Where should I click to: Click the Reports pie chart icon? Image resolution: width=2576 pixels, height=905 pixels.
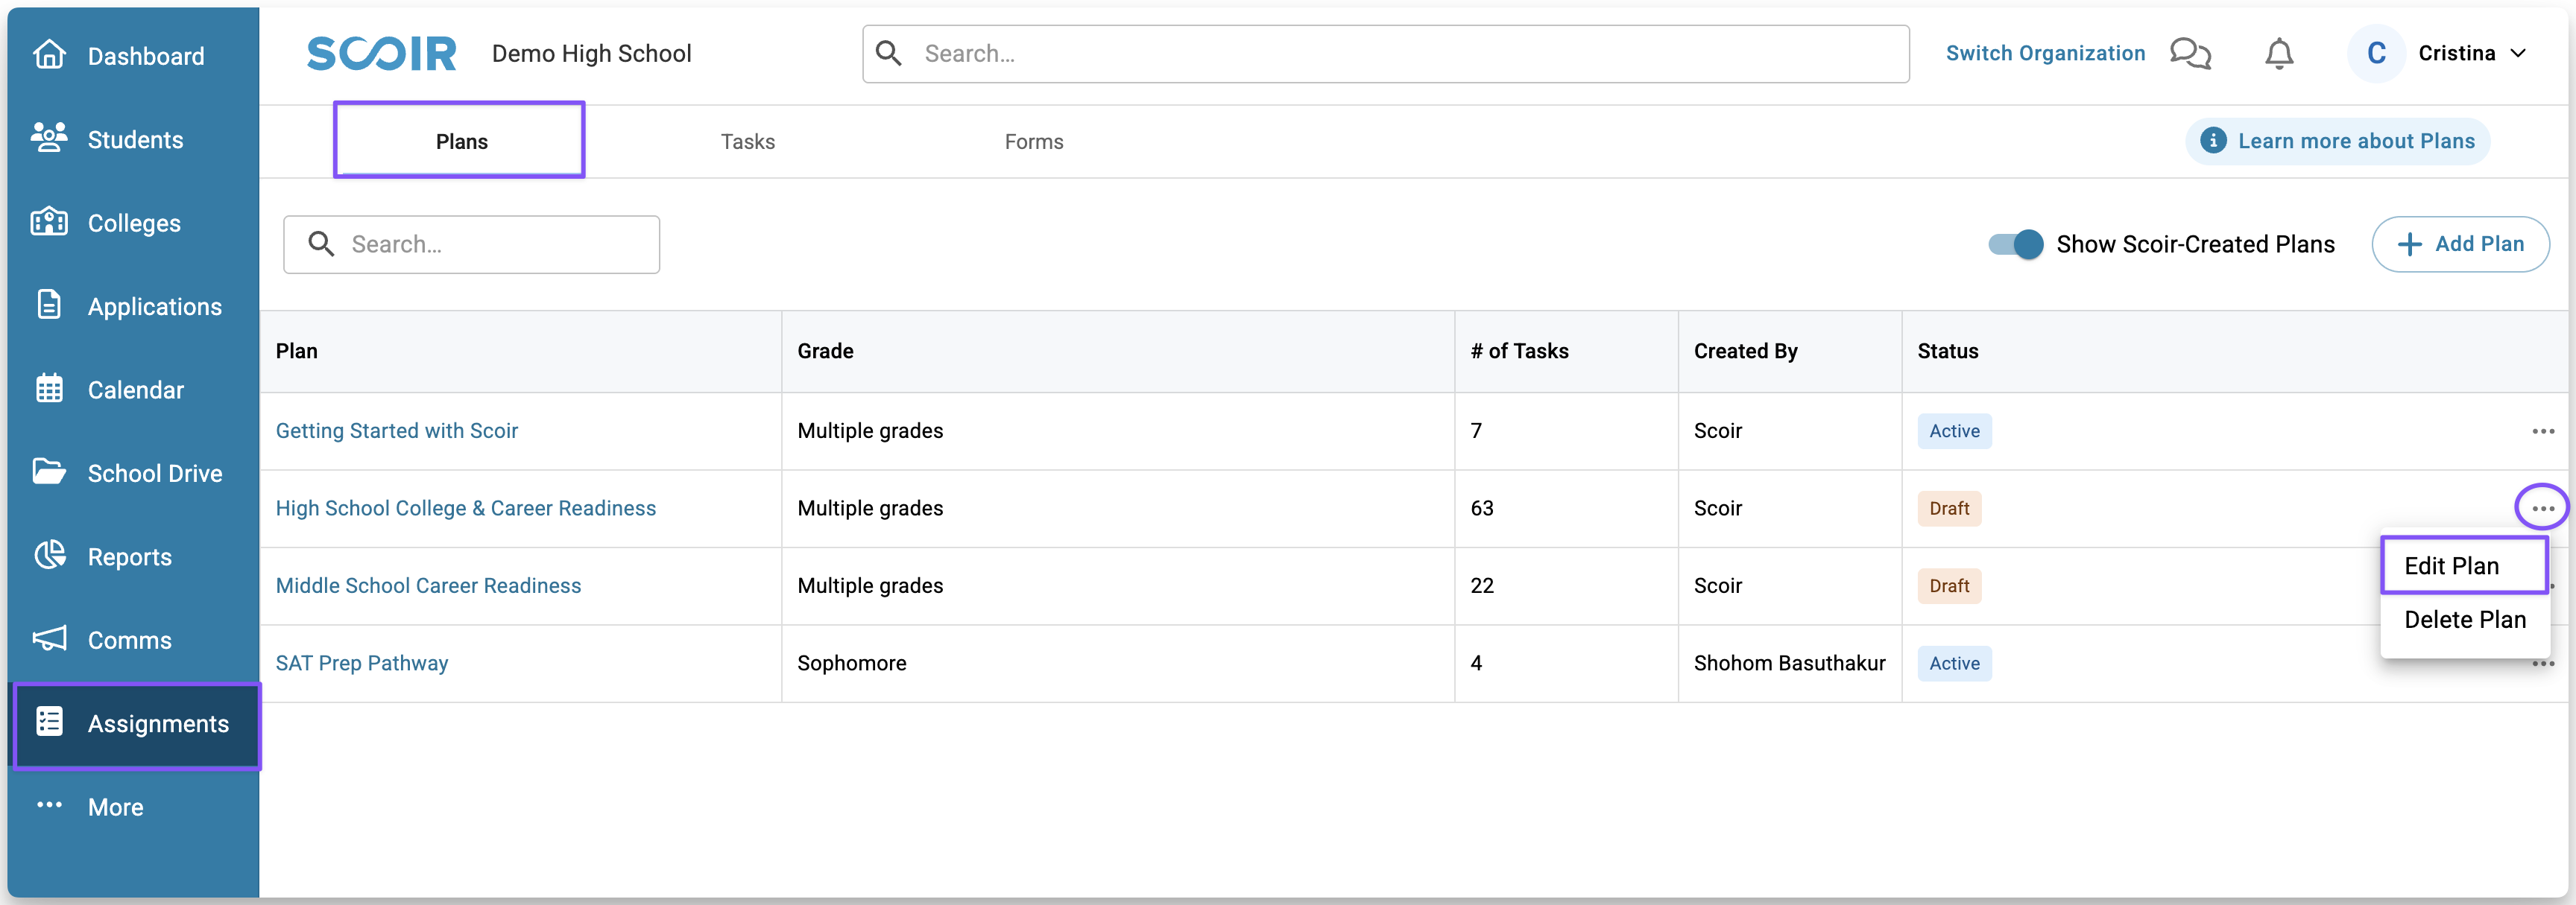point(49,556)
